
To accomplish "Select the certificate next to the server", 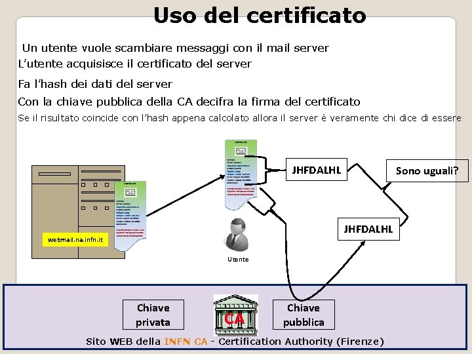I will pyautogui.click(x=130, y=216).
